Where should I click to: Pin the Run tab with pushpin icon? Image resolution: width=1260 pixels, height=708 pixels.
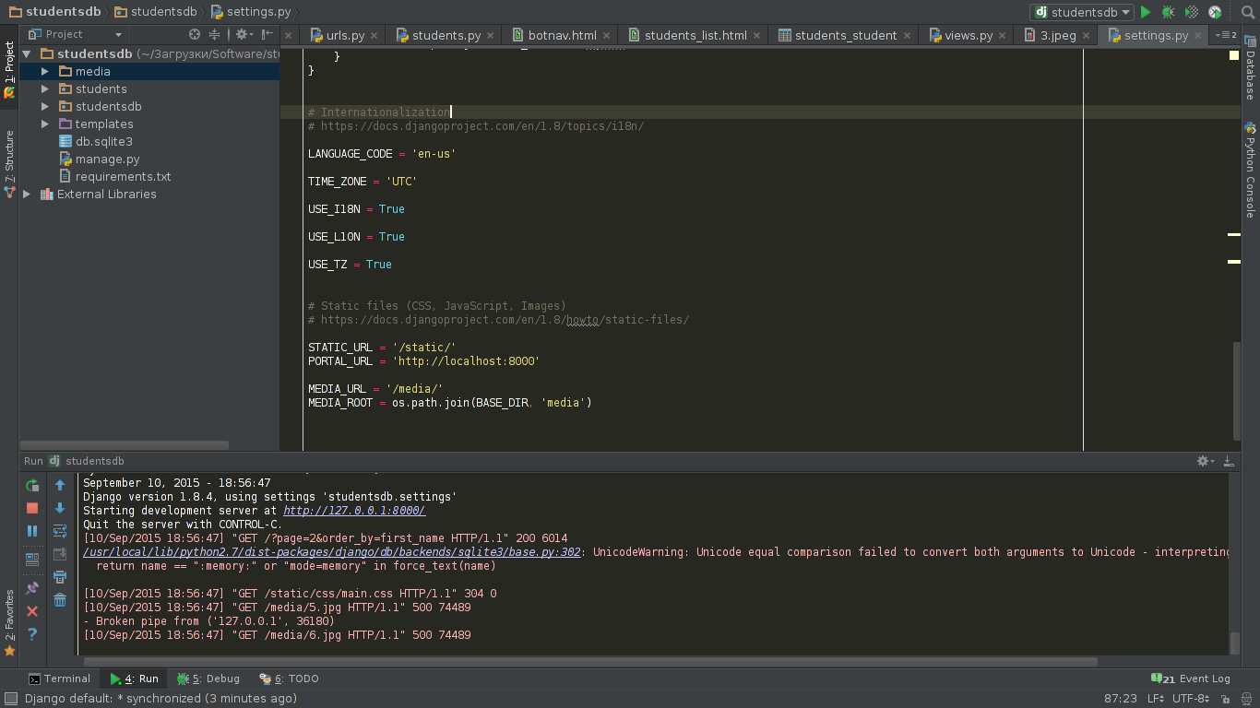coord(32,587)
